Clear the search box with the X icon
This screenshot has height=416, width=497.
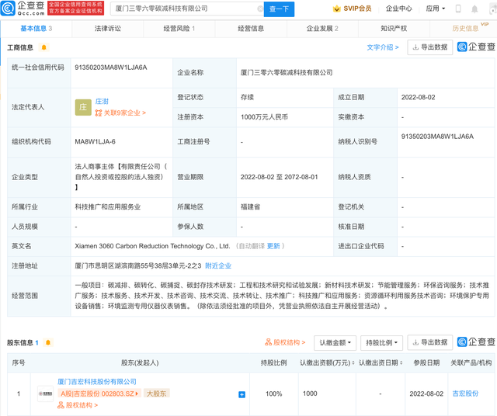click(x=260, y=9)
